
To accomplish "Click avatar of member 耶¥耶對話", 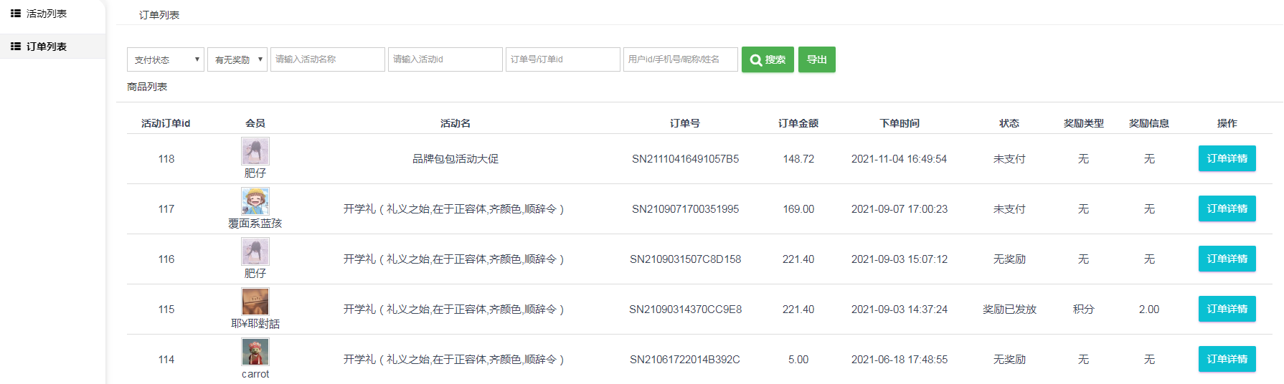I will [x=255, y=302].
